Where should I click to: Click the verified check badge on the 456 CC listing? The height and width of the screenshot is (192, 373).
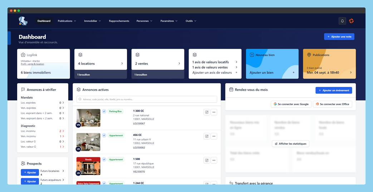pos(104,136)
